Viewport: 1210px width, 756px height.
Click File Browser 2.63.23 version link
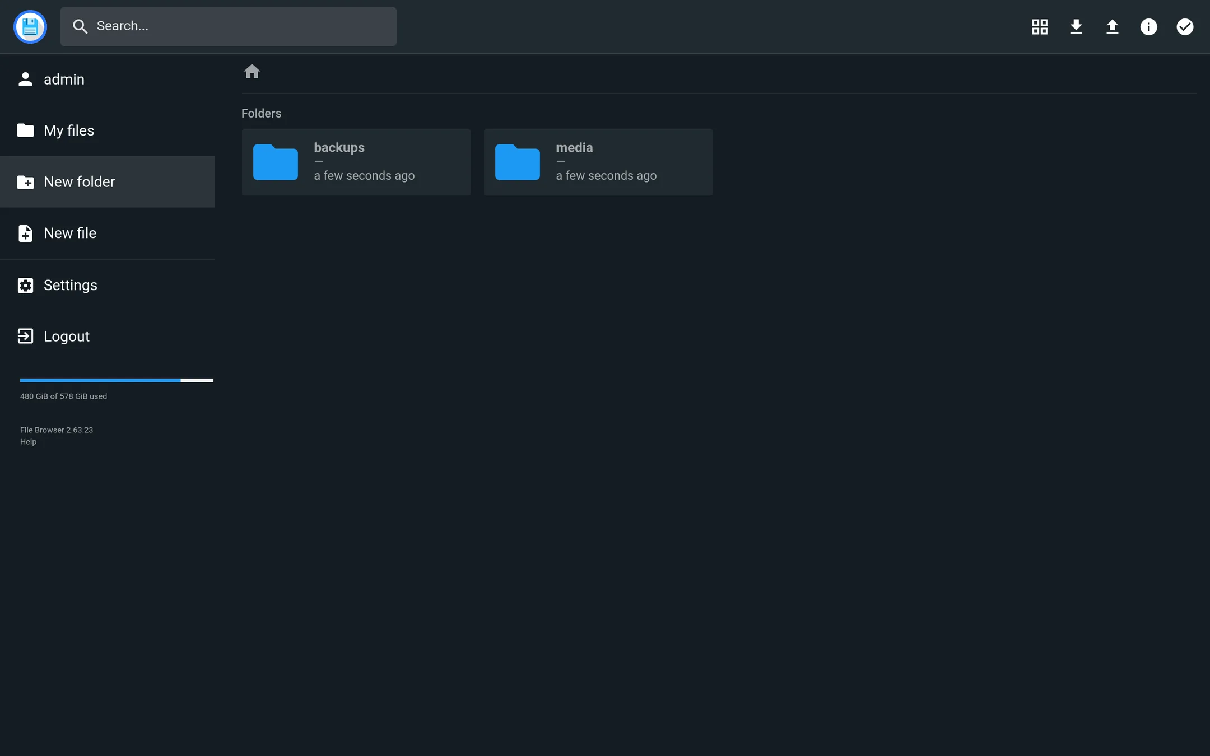click(57, 430)
